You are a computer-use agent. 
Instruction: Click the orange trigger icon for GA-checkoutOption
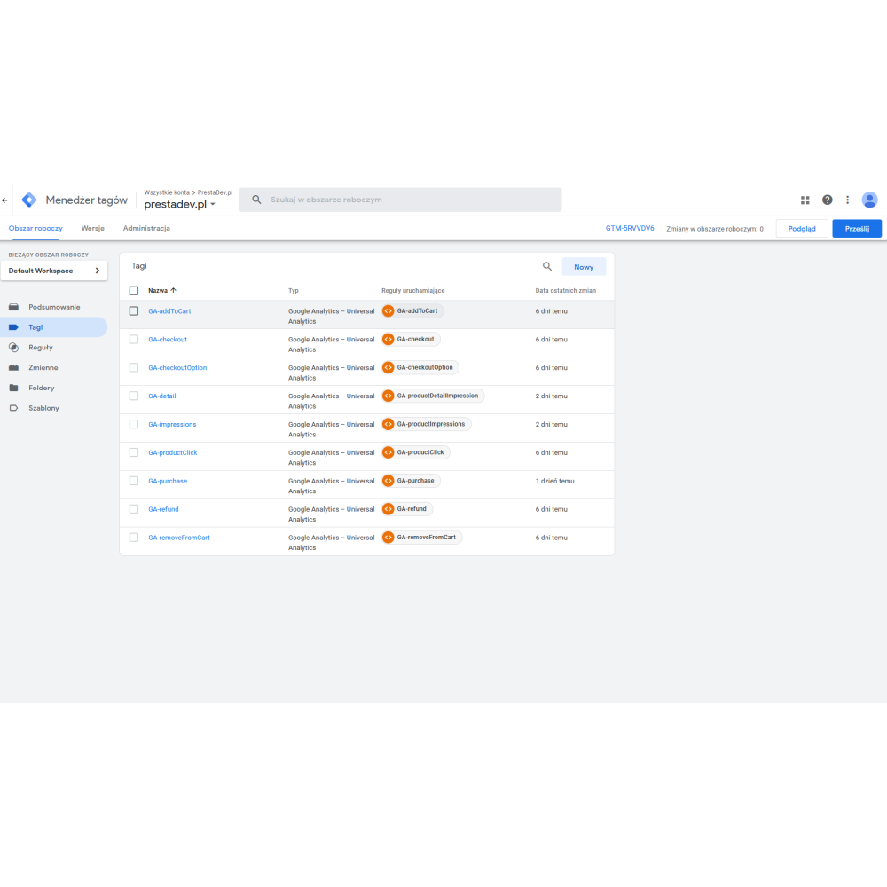(389, 368)
